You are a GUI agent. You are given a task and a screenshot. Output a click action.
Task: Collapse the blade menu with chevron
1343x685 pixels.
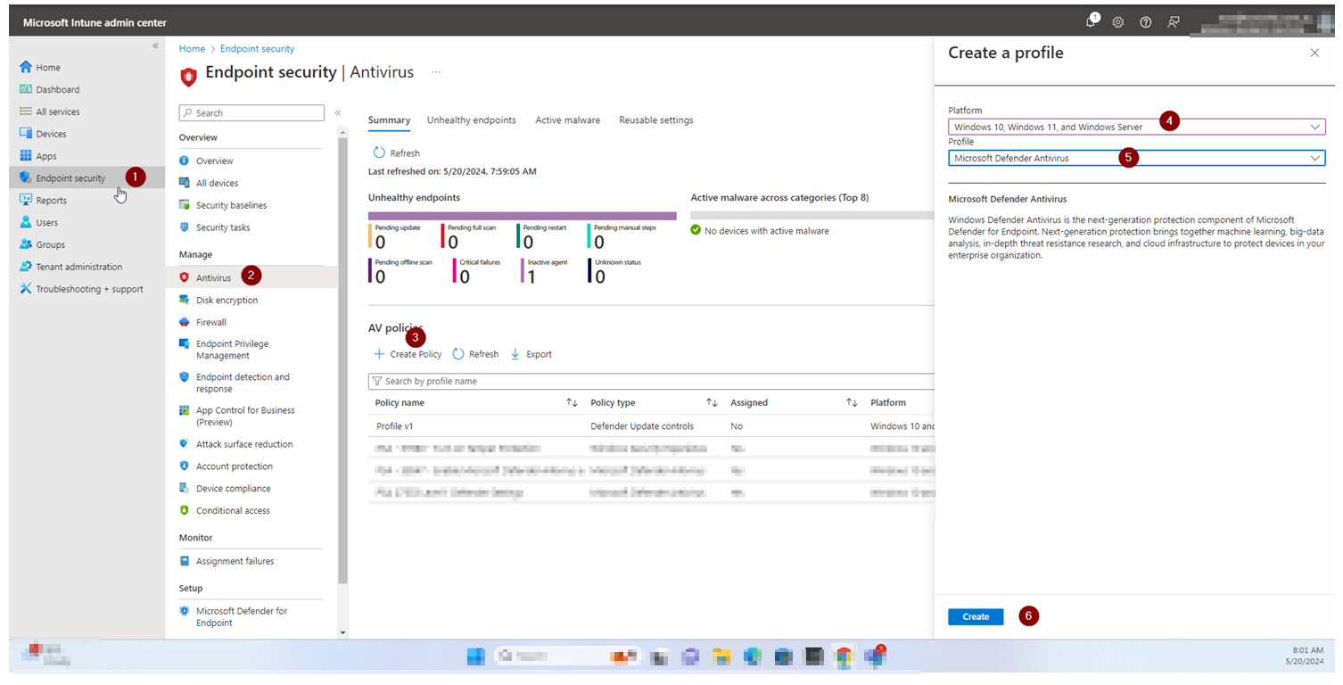[337, 113]
